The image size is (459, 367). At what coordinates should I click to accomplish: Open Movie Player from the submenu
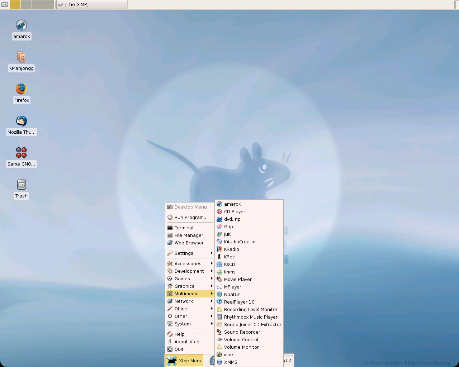coord(249,279)
